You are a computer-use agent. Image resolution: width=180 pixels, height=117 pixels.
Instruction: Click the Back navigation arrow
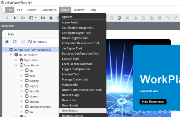click(7, 18)
